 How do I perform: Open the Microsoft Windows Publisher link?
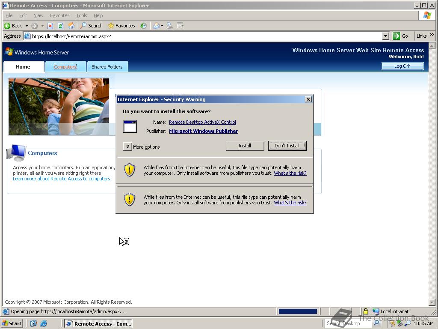click(x=203, y=131)
